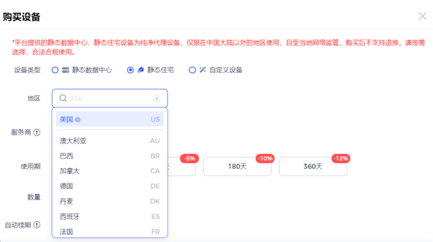Click the -10% discount badge
The width and height of the screenshot is (433, 242).
click(x=265, y=159)
